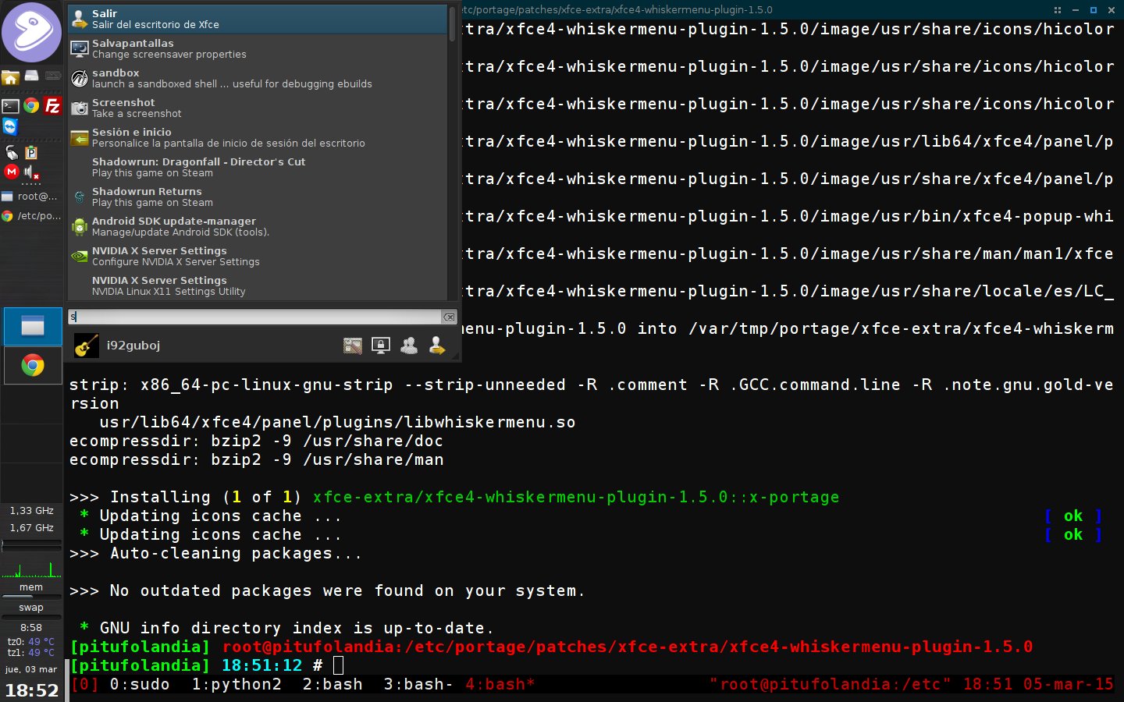
Task: Launch FileZilla from the panel
Action: 52,105
